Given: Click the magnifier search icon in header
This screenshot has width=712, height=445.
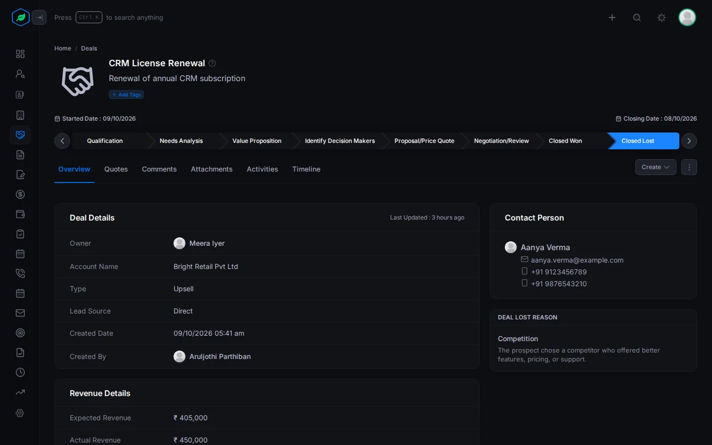Looking at the screenshot, I should coord(637,17).
